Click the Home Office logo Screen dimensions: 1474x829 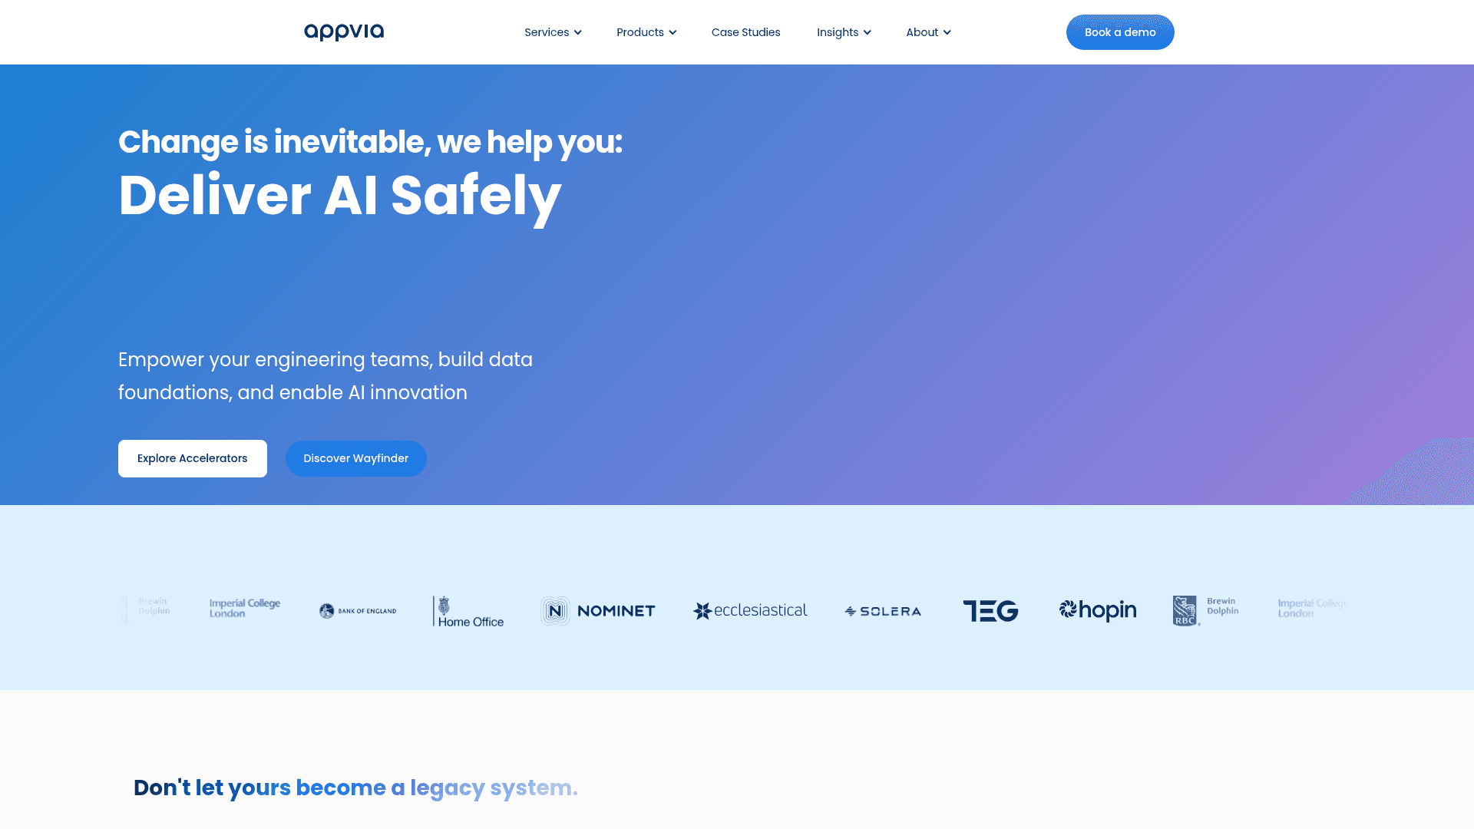468,610
